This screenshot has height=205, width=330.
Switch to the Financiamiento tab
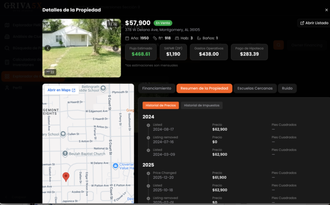(x=157, y=88)
